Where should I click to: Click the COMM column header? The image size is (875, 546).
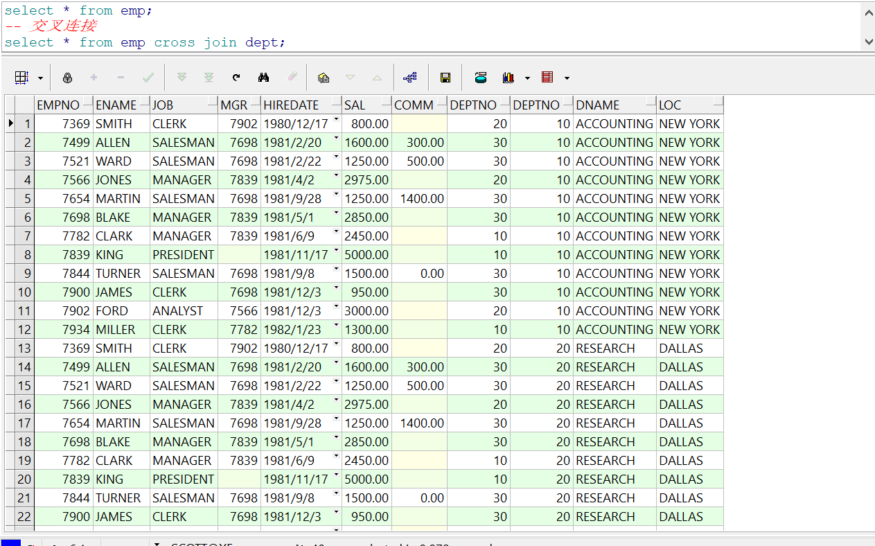tap(419, 105)
